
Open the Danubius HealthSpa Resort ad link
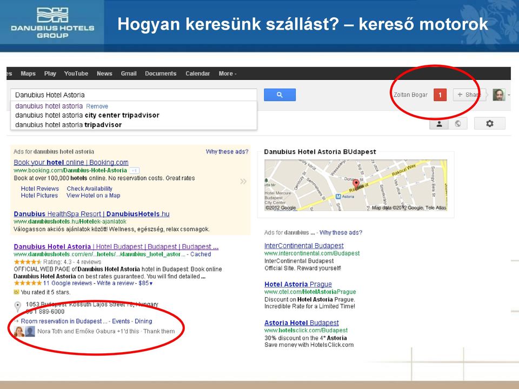point(92,214)
